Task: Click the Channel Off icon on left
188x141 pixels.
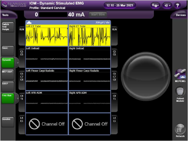Action: (x=34, y=124)
